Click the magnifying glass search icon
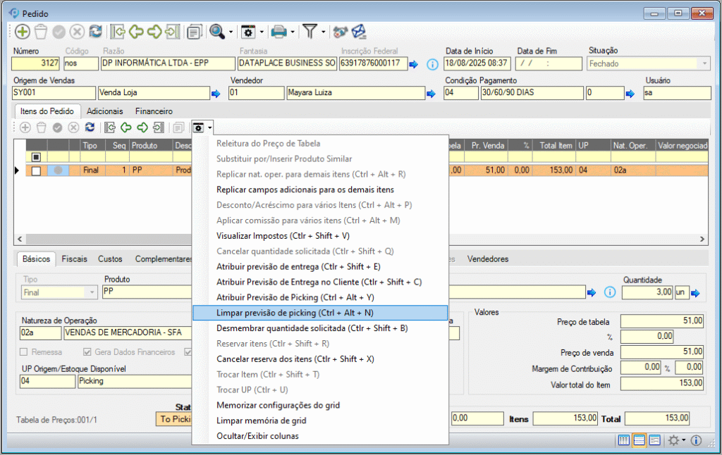This screenshot has width=722, height=455. pyautogui.click(x=216, y=32)
